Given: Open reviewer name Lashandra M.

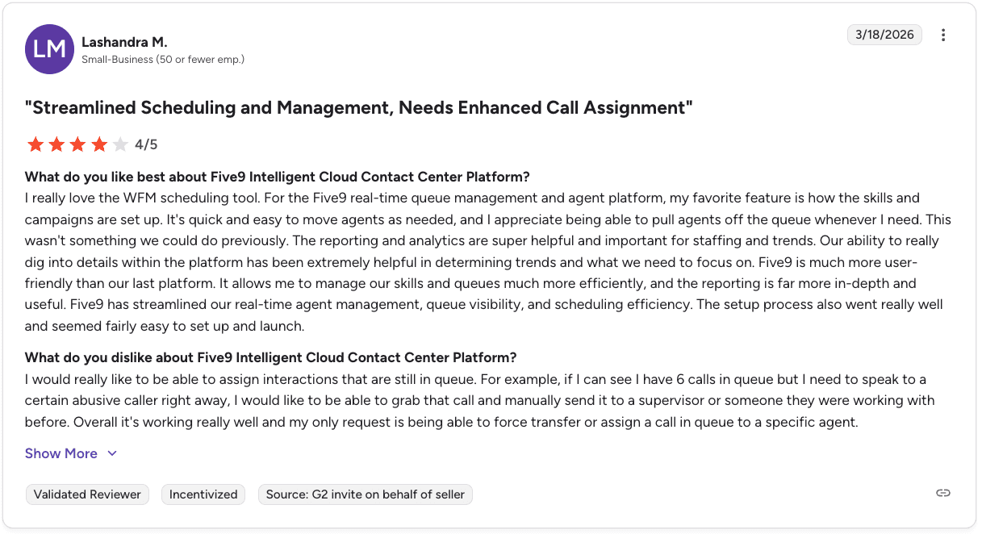Looking at the screenshot, I should 124,42.
